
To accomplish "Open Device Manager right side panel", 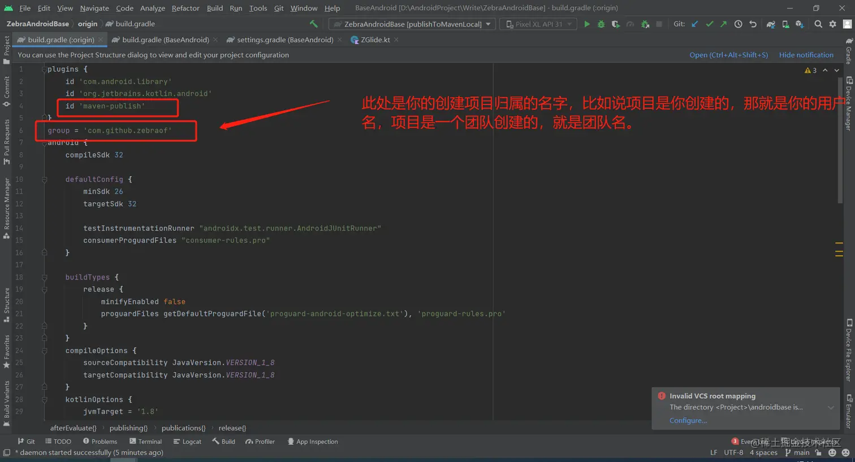I will point(849,104).
